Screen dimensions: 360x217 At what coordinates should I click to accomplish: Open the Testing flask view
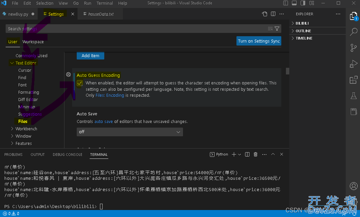[x=354, y=96]
